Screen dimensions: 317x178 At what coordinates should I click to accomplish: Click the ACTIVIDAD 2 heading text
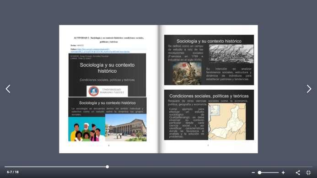click(x=109, y=40)
